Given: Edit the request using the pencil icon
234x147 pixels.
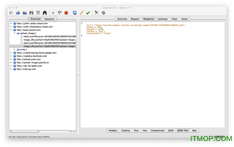Looking at the screenshot, I should (81, 13).
